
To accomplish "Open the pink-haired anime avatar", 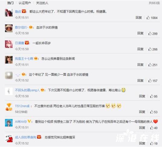I will tap(9, 44).
